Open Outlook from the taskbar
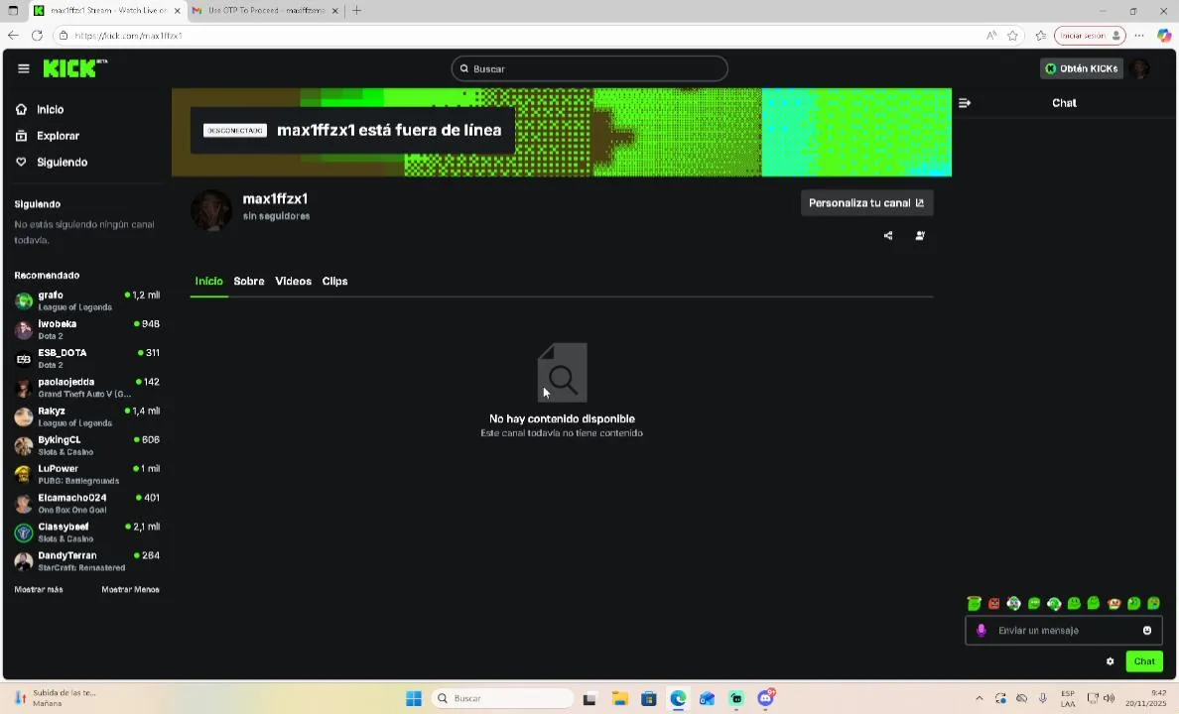Screen dimensions: 1179x714 coord(707,698)
